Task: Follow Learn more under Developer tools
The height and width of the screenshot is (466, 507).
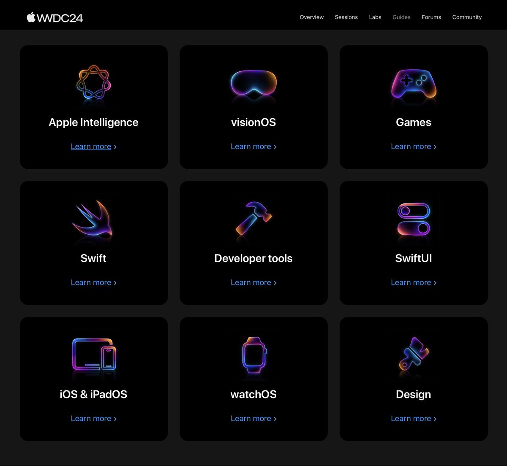Action: click(253, 282)
